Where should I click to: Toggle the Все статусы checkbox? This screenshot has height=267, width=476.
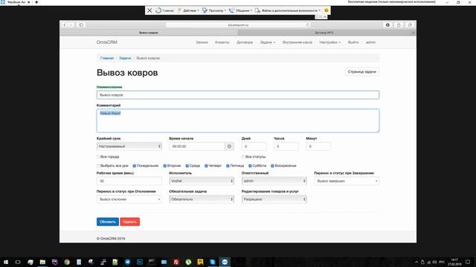[243, 156]
